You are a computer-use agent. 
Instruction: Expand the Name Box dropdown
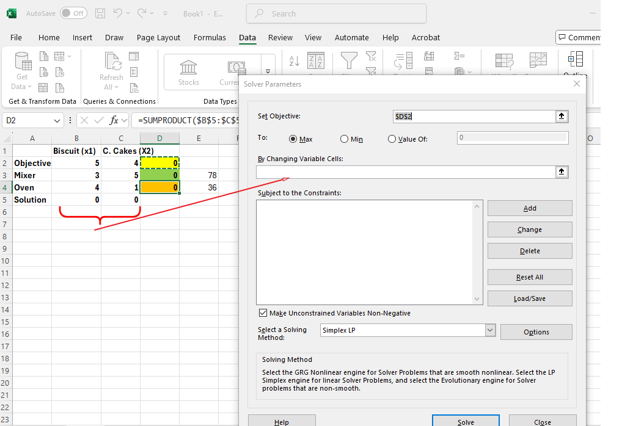click(x=57, y=121)
